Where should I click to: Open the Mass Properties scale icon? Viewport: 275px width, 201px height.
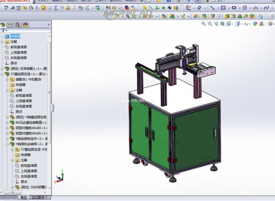pyautogui.click(x=18, y=8)
